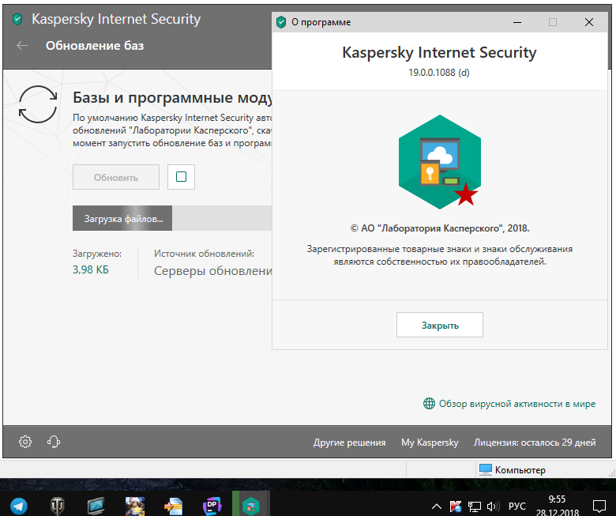Click the Источник обновлений label
616x516 pixels.
point(204,254)
